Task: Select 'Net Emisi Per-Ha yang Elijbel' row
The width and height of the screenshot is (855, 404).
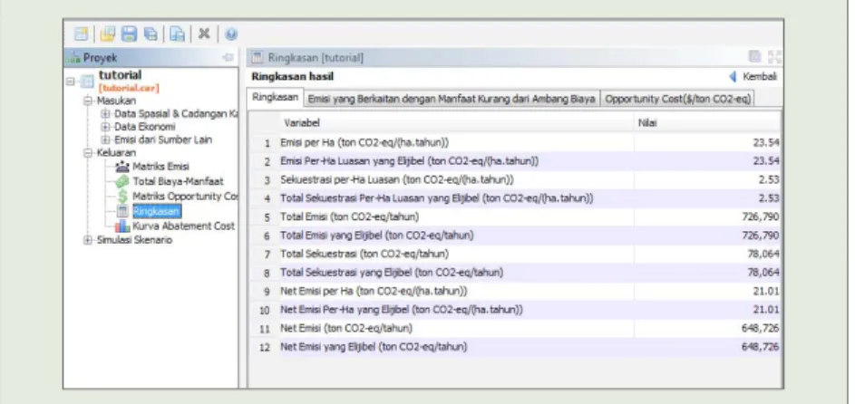Action: pos(402,311)
